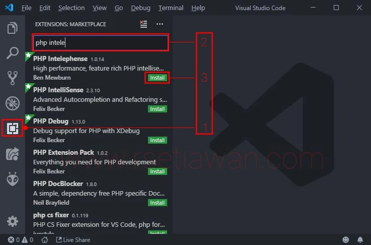
Task: Open the Go menu
Action: click(x=119, y=8)
